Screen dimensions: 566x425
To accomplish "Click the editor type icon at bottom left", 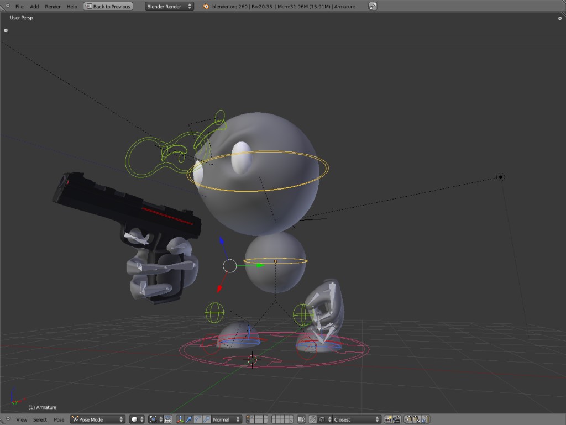I will click(x=7, y=419).
